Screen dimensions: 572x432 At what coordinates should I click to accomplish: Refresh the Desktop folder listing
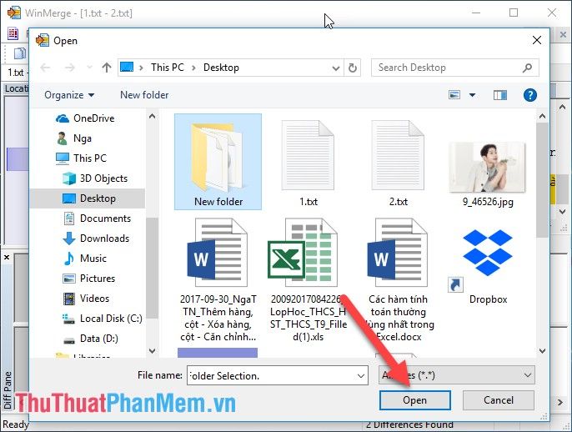click(353, 68)
